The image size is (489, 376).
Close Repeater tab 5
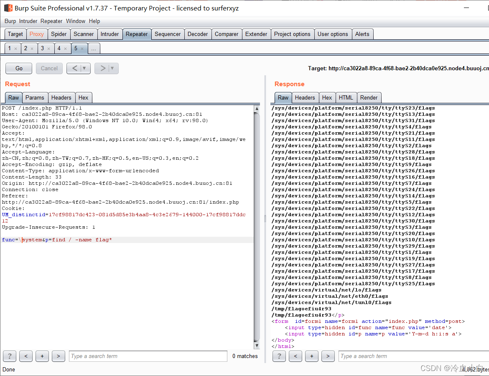(x=82, y=49)
